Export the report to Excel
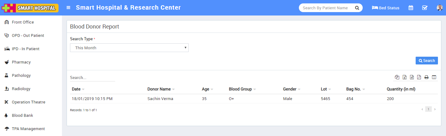The width and height of the screenshot is (446, 136). 404,77
